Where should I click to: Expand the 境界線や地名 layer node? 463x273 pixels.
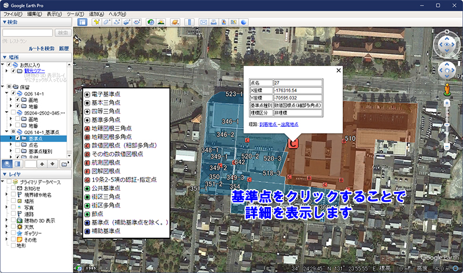tap(7, 194)
